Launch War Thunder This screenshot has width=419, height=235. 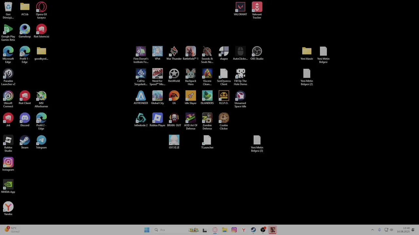point(174,52)
